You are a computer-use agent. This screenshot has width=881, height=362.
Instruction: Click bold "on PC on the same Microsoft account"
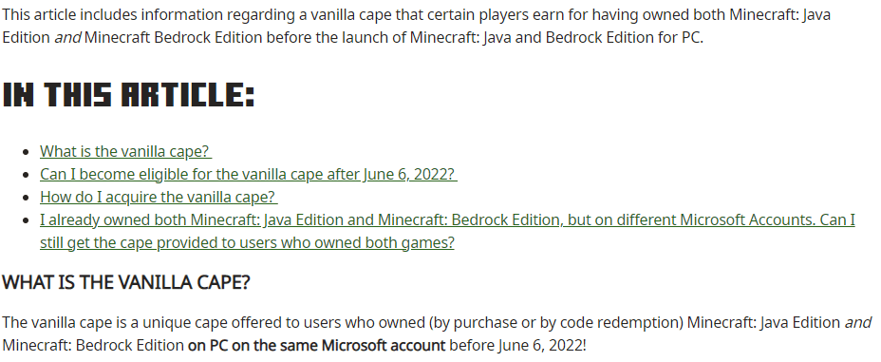point(316,345)
